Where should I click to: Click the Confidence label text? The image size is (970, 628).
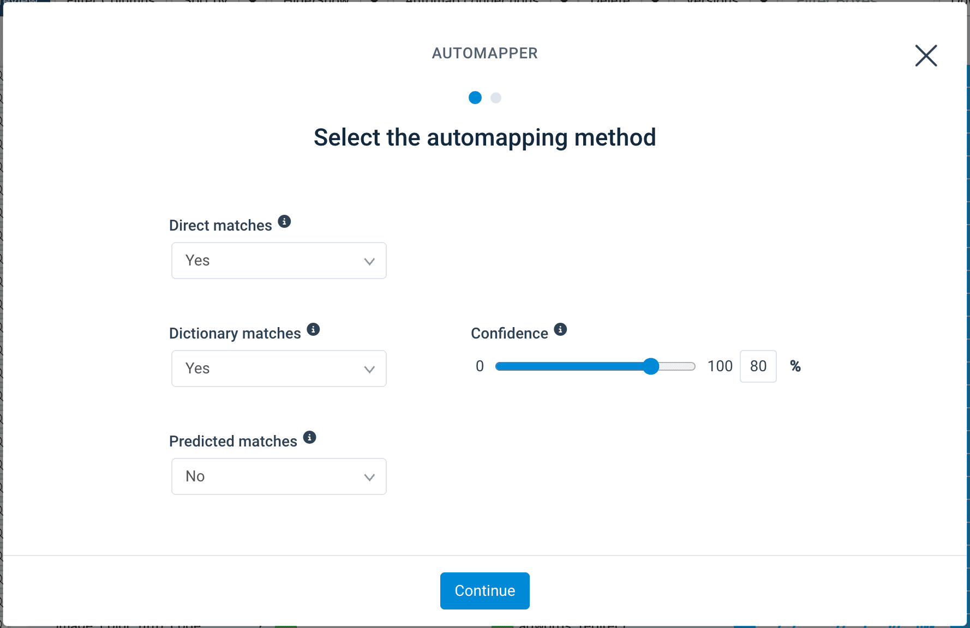tap(509, 334)
